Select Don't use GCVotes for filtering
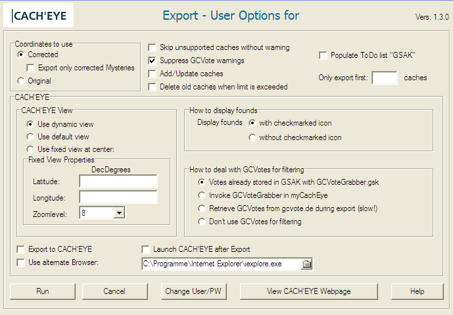The height and width of the screenshot is (315, 453). [x=202, y=222]
